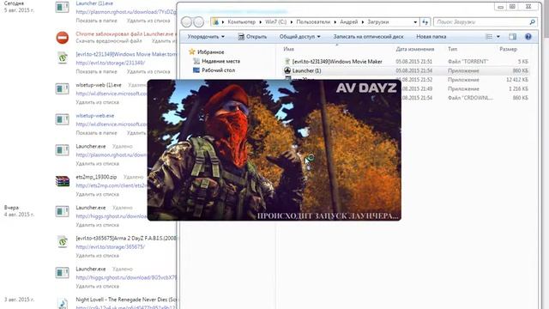Expand the arrow after Пользователи in address bar
The width and height of the screenshot is (549, 309).
(335, 21)
